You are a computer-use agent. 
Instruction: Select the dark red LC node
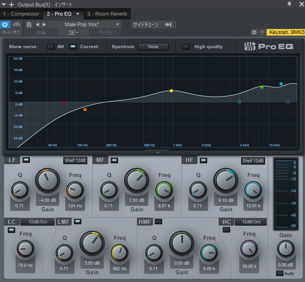tap(64, 102)
